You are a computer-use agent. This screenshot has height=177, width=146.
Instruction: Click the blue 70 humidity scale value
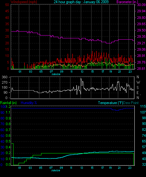(3, 124)
